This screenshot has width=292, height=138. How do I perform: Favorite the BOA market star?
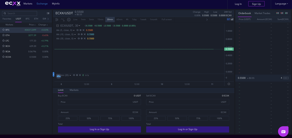click(3, 51)
